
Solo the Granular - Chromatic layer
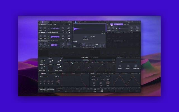click(71, 41)
